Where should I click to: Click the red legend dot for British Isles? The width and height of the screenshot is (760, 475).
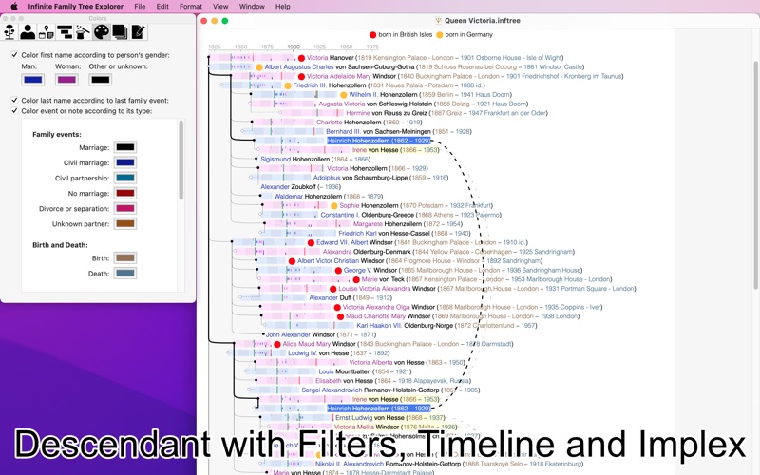pyautogui.click(x=372, y=35)
